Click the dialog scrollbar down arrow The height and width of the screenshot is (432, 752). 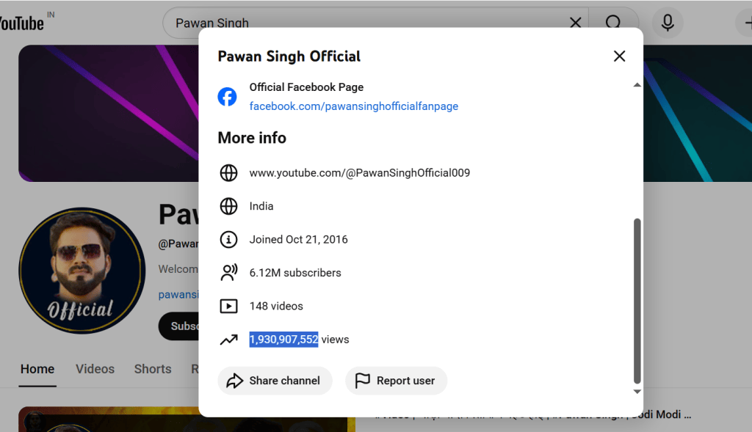tap(637, 391)
